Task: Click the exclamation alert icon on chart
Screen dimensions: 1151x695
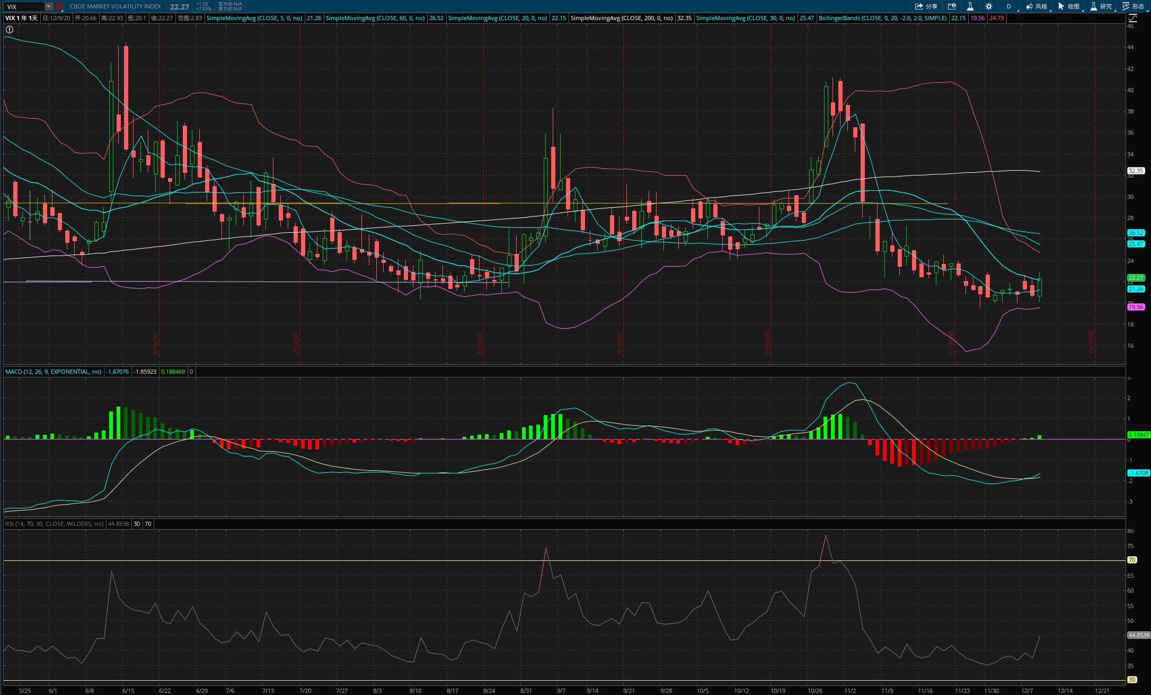Action: (x=10, y=30)
